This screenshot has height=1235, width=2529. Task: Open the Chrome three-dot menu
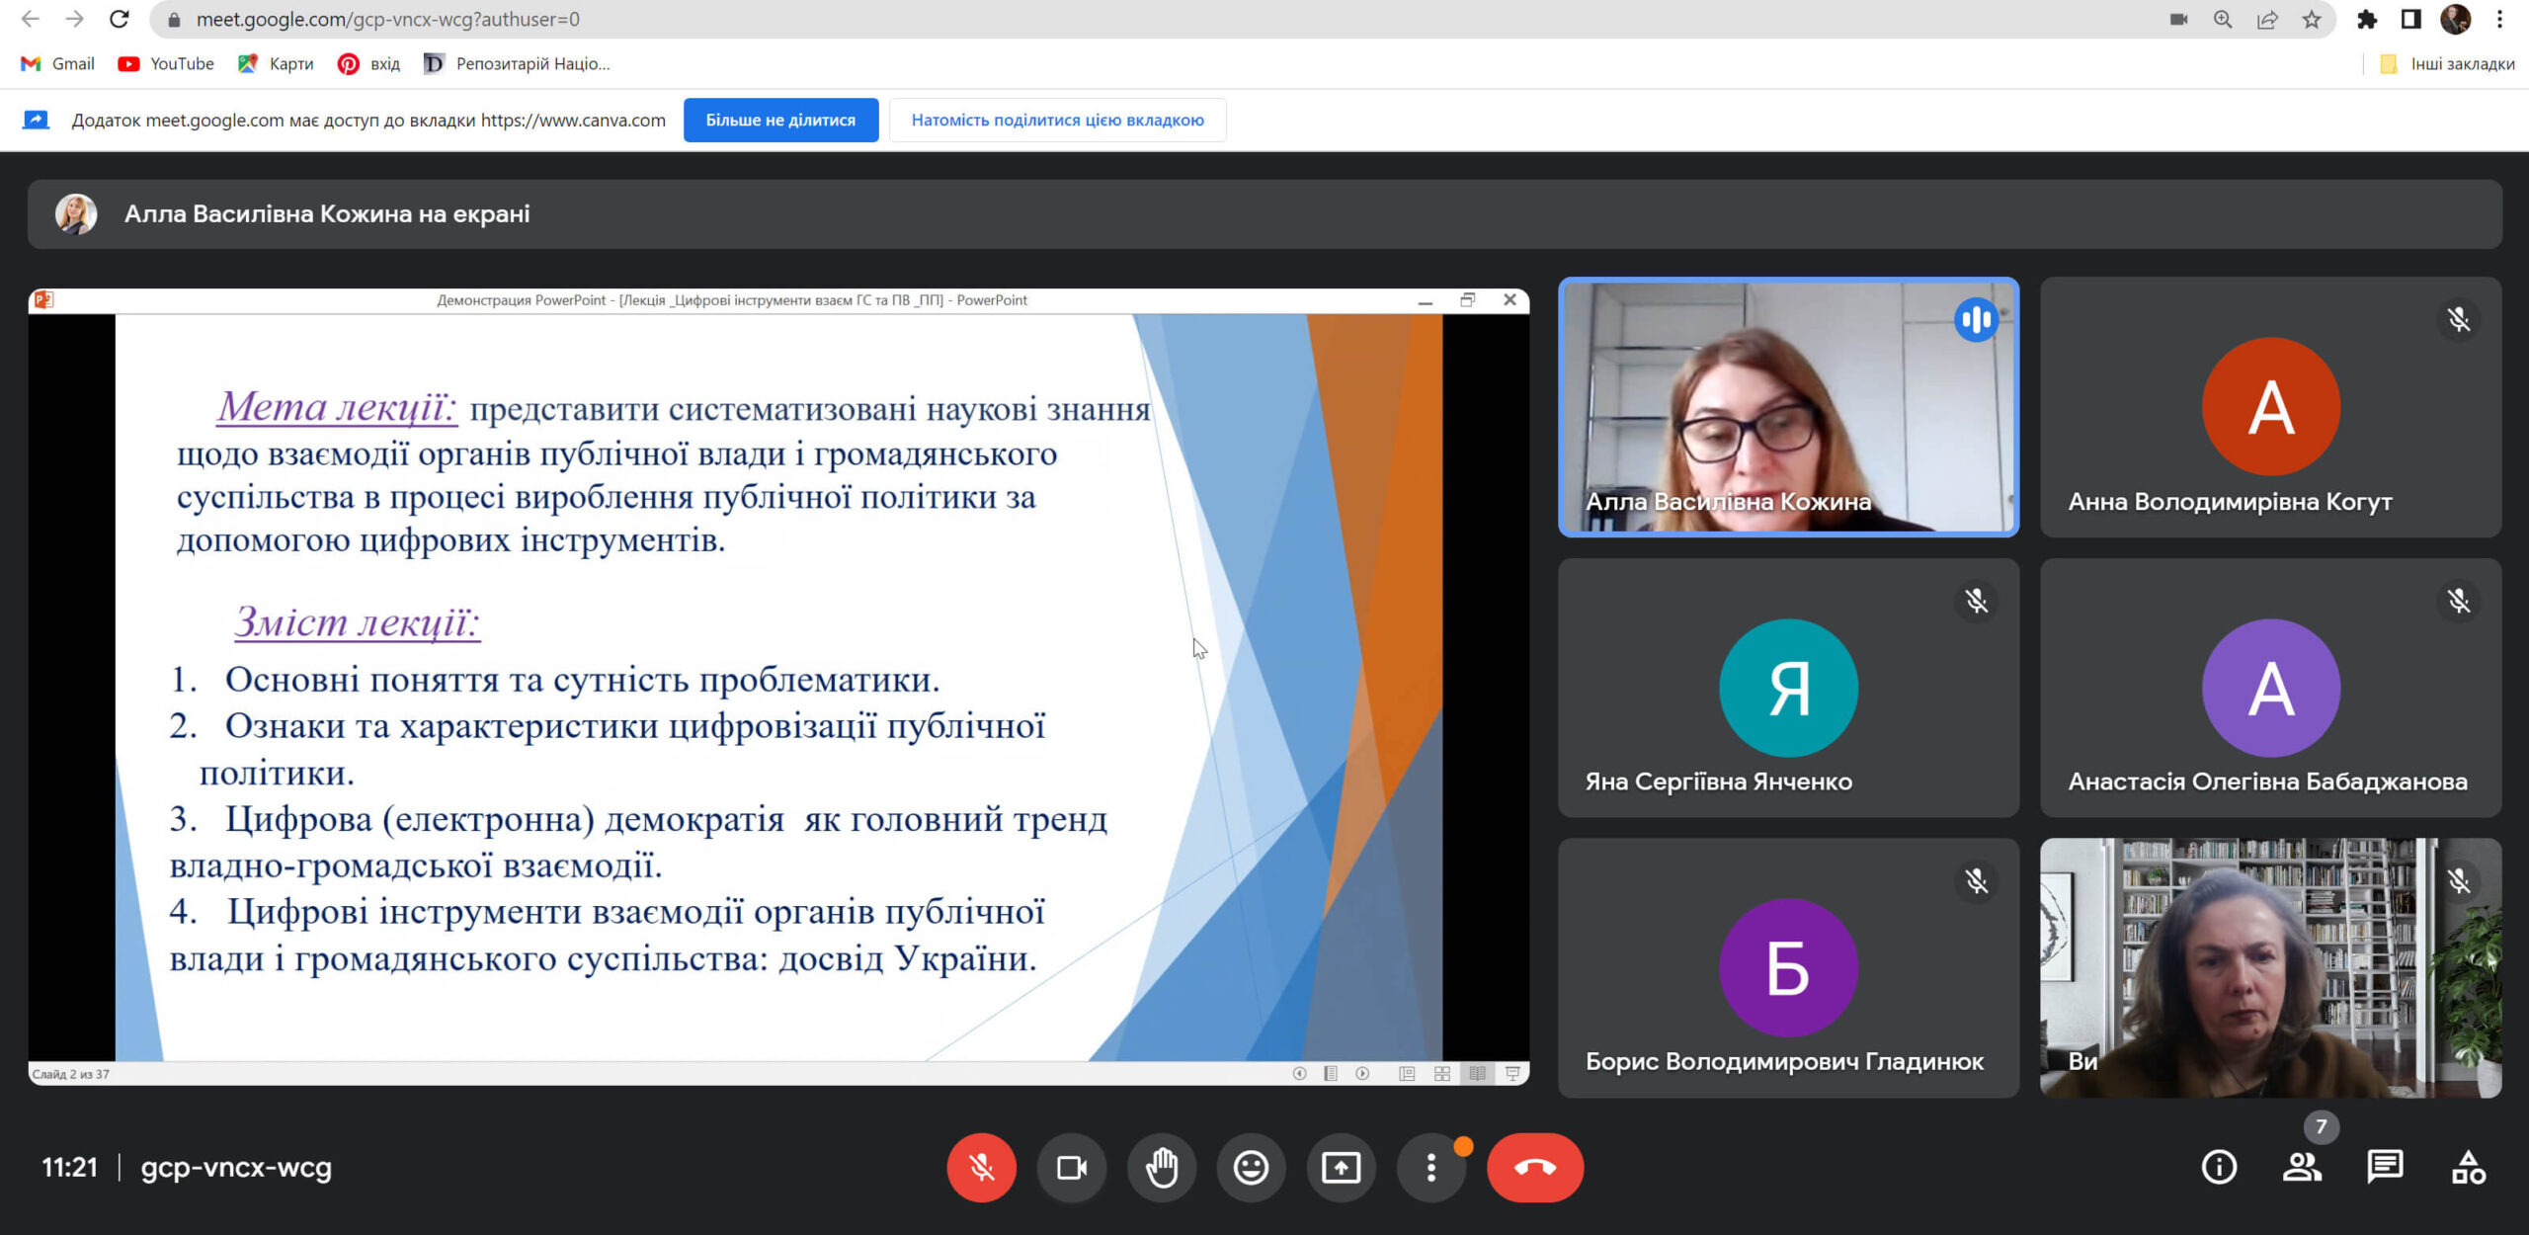2499,19
